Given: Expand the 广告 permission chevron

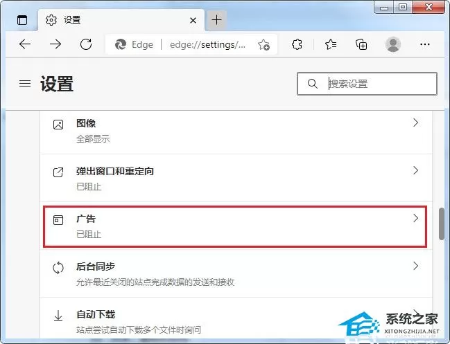Looking at the screenshot, I should pos(415,218).
